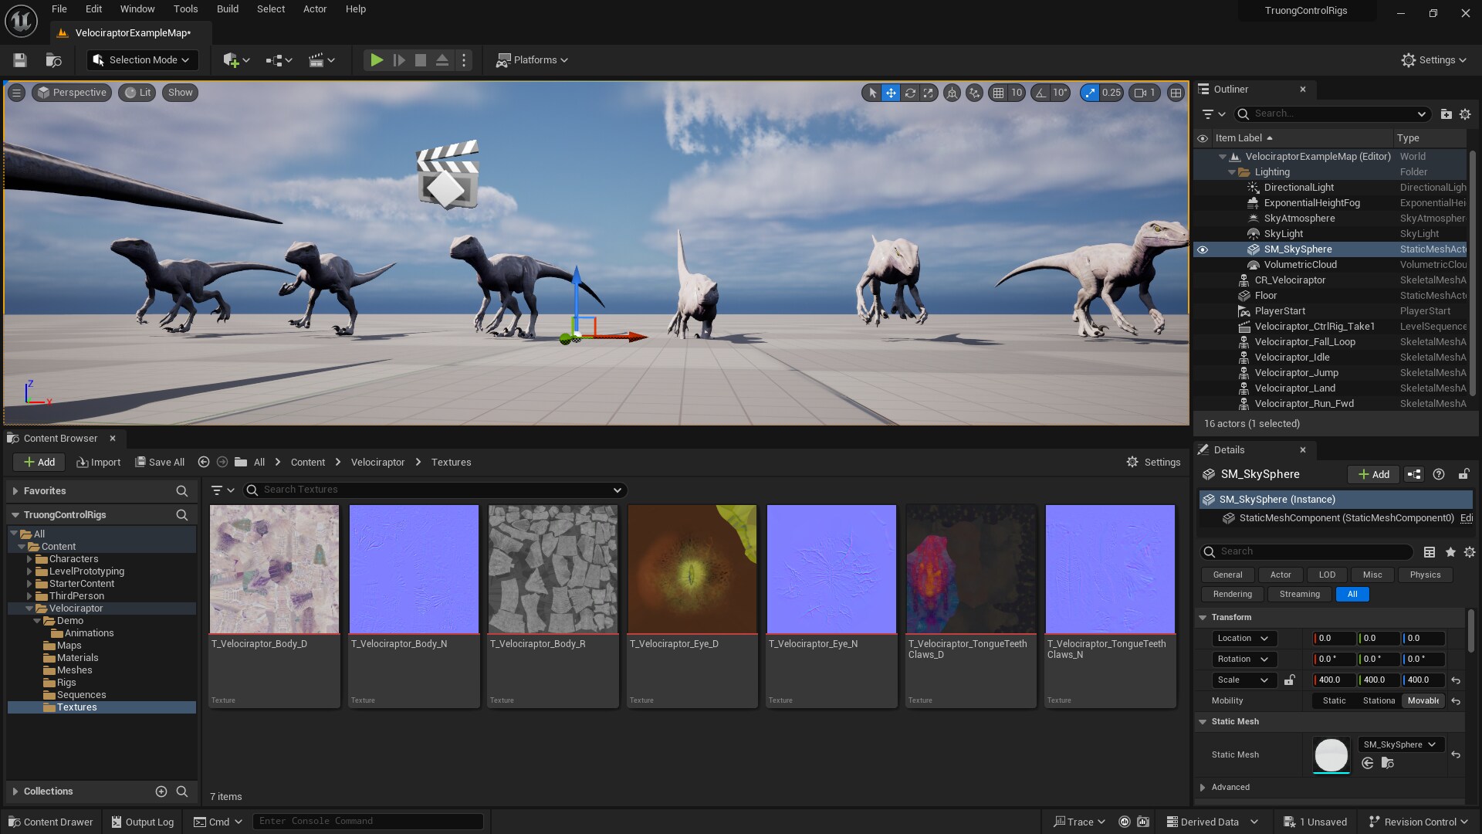Select the rotate transform tool
The height and width of the screenshot is (834, 1482).
(910, 93)
